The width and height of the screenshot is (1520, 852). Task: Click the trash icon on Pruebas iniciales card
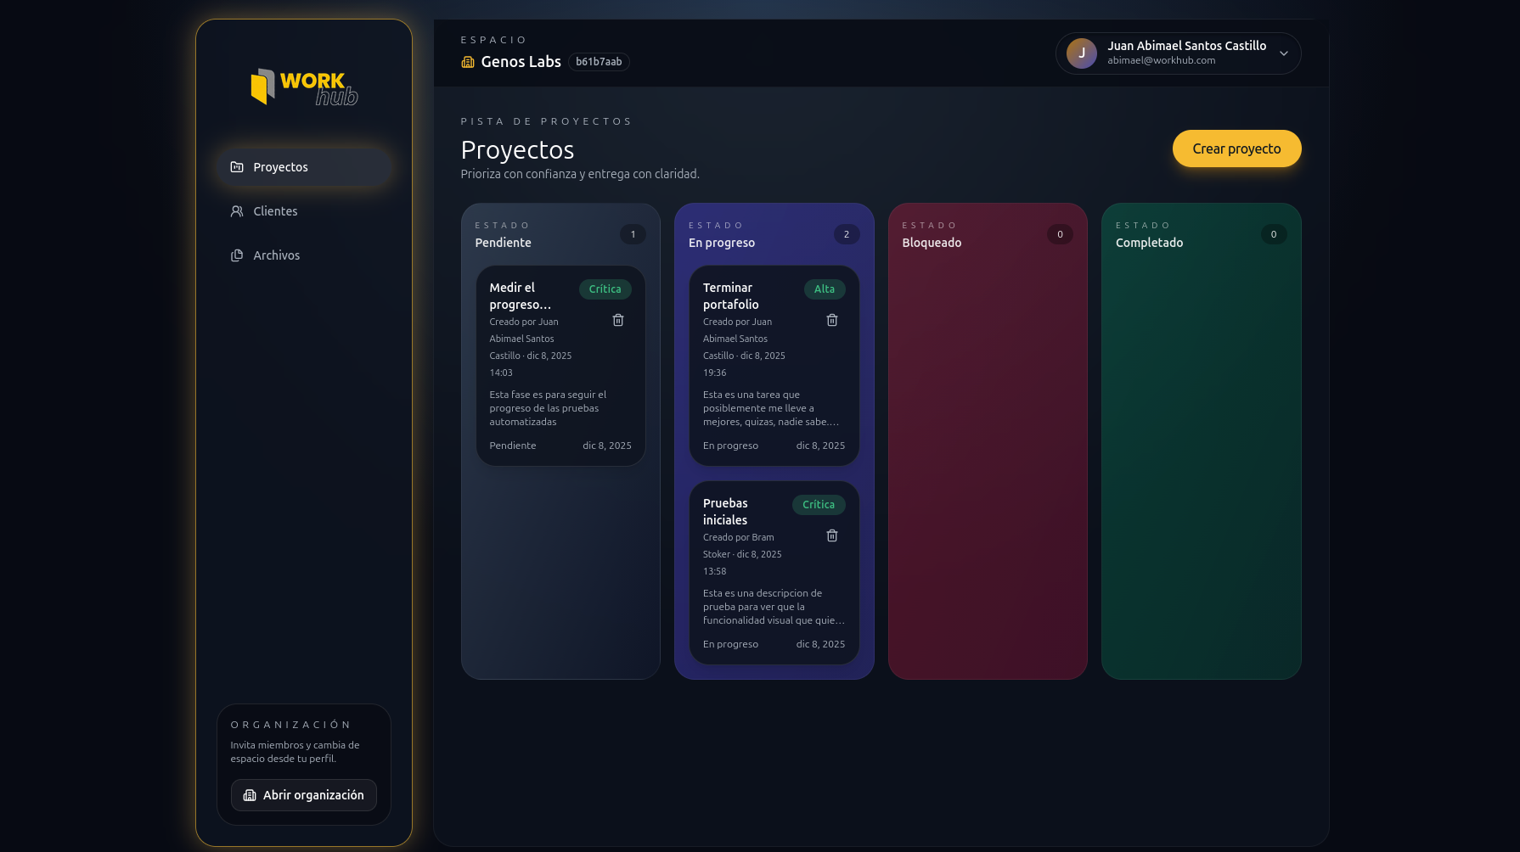pyautogui.click(x=832, y=535)
